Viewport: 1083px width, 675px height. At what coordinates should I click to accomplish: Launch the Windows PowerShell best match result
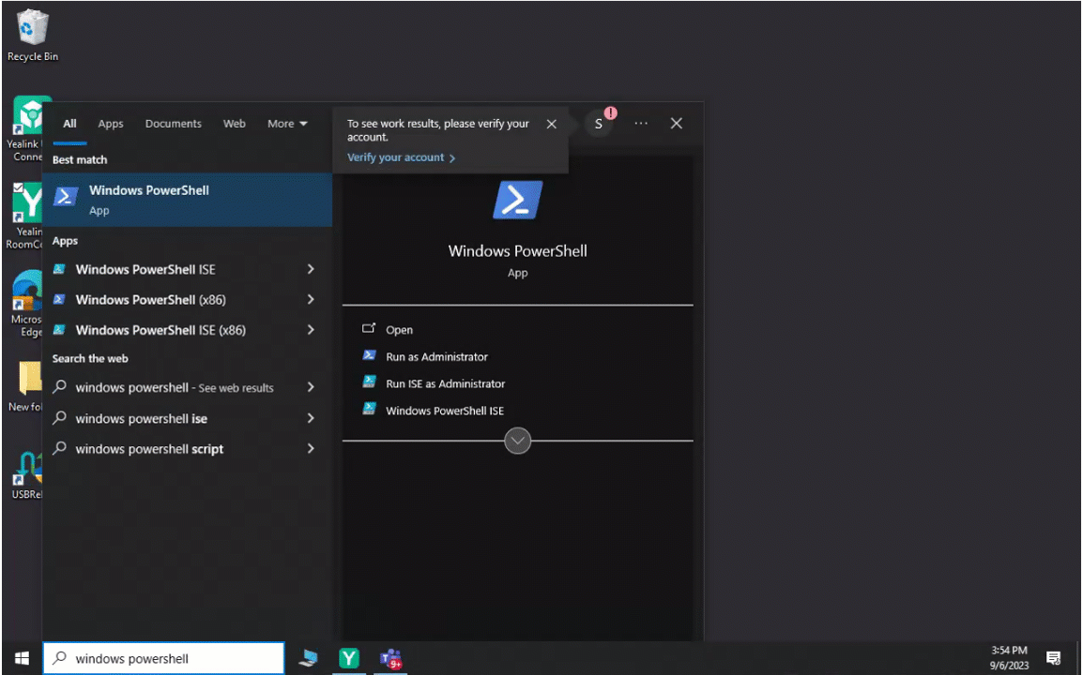click(187, 200)
